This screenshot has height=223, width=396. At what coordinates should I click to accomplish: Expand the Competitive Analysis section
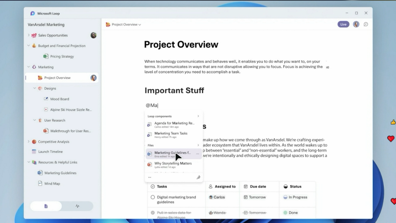(29, 141)
